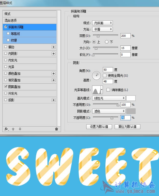Viewport: 159px width, 196px height.
Task: Click 设置为默认值 button
Action: coord(99,127)
